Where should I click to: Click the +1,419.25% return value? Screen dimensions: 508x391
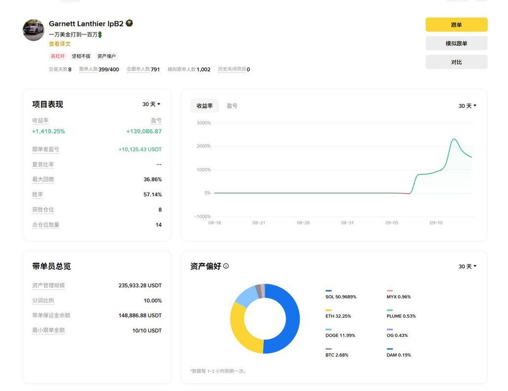48,131
